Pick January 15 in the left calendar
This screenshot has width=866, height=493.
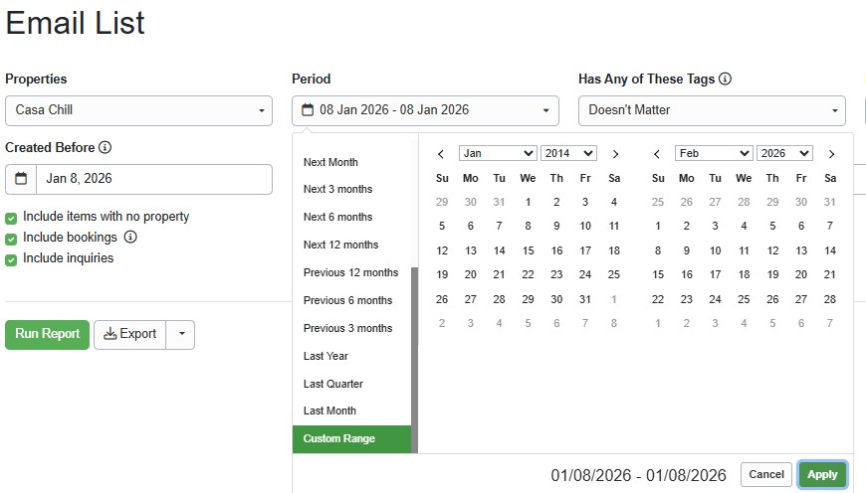click(528, 250)
